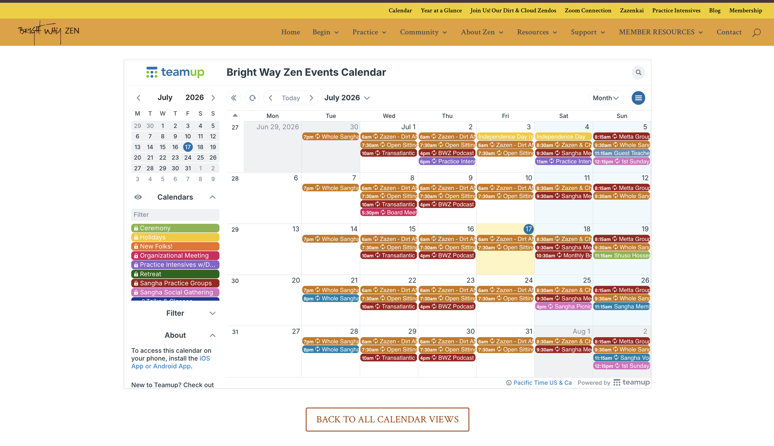
Task: Click Pacific Time US & Ca link
Action: 542,383
